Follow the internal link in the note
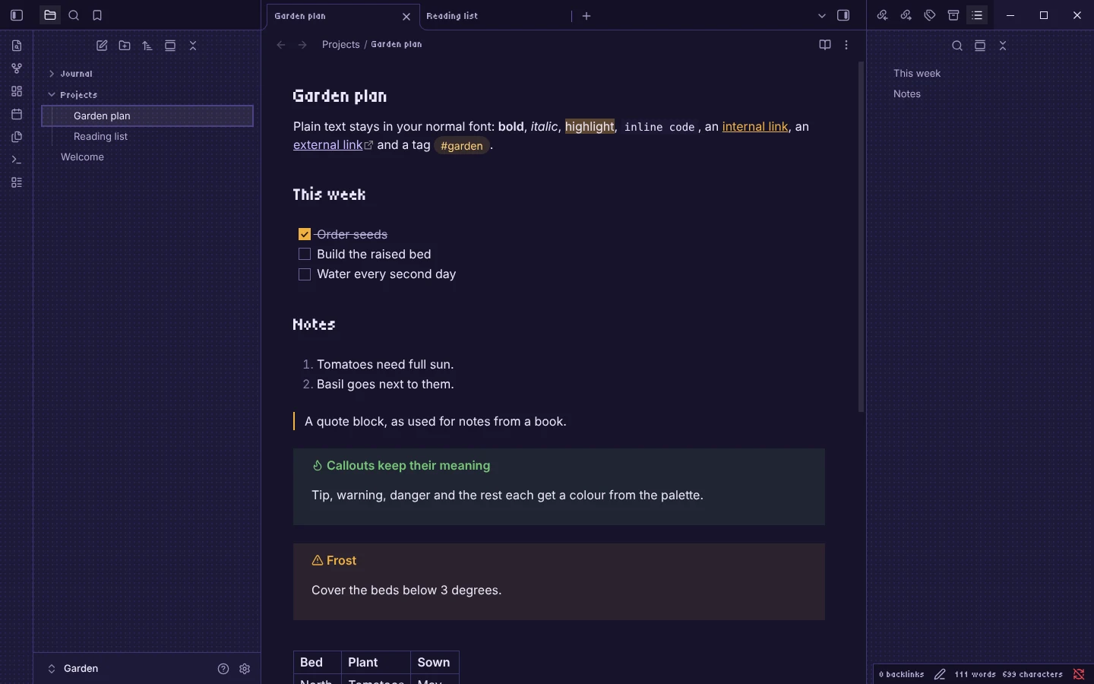Screen dimensions: 1094x684 (755, 127)
